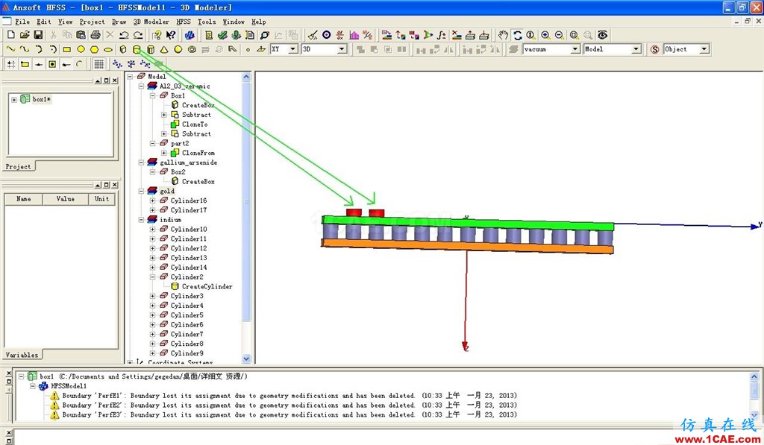Select the part2 tree item
The width and height of the screenshot is (764, 445).
pos(180,144)
